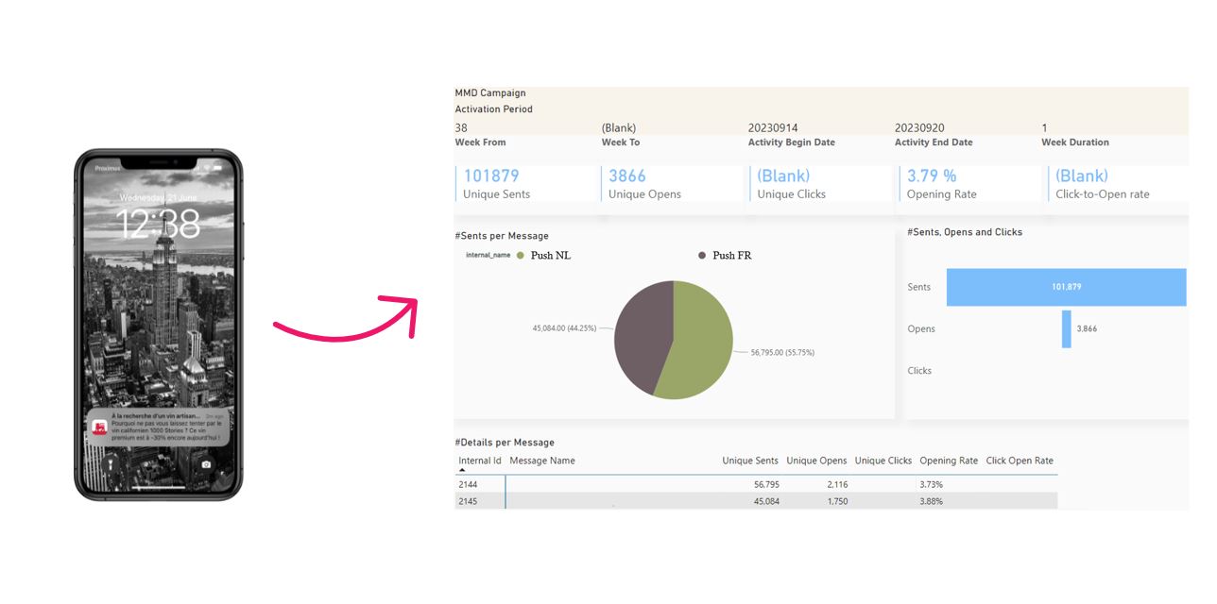Click the Push NL legend marker
Image resolution: width=1217 pixels, height=604 pixels.
[521, 256]
